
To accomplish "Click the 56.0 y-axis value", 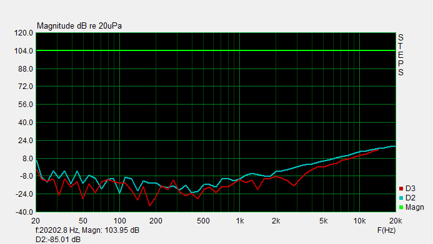I will point(26,105).
